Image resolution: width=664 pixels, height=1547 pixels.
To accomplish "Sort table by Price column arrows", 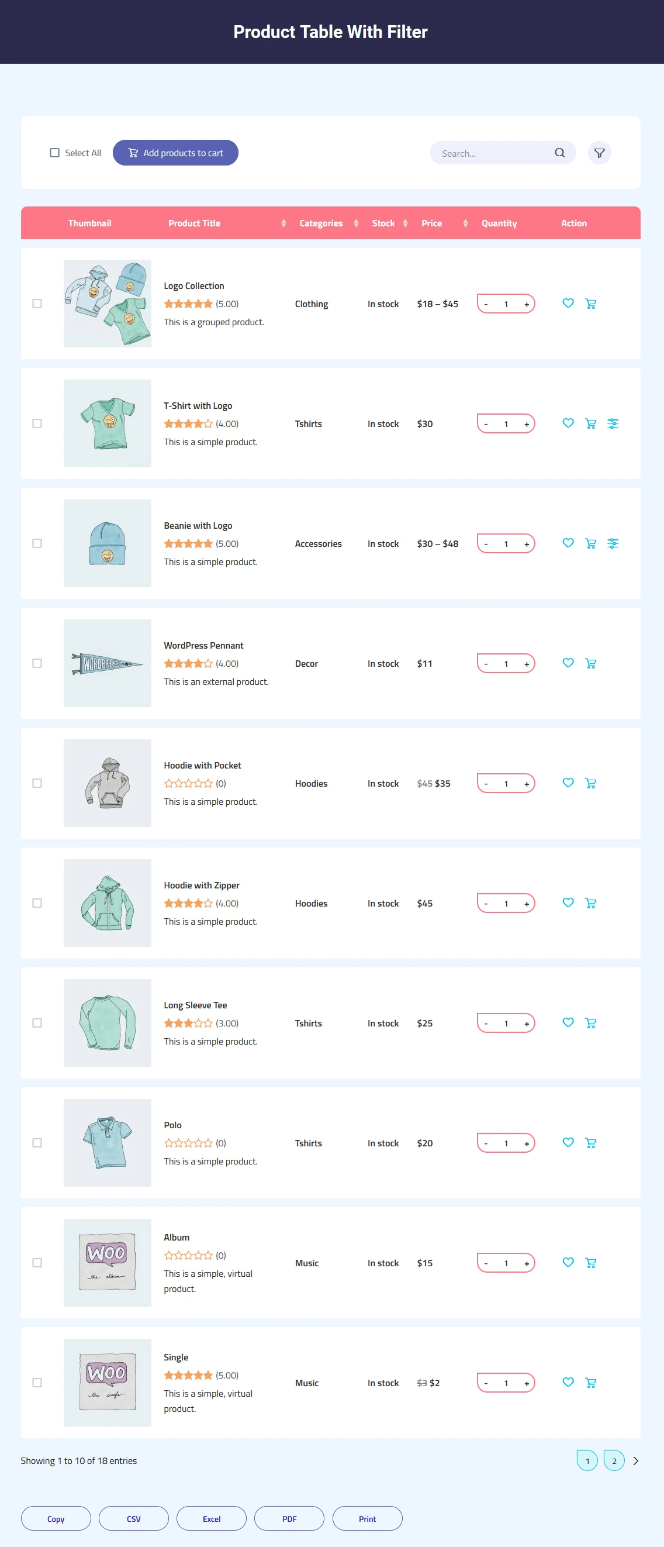I will pyautogui.click(x=465, y=223).
